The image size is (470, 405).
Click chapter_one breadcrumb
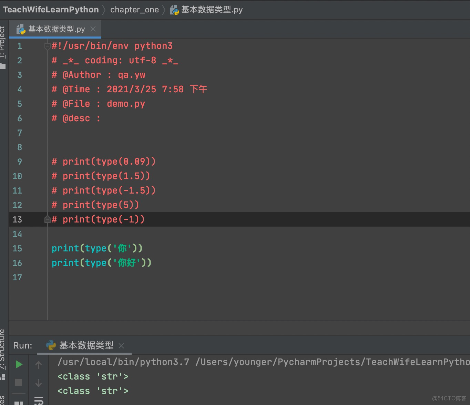tap(134, 10)
